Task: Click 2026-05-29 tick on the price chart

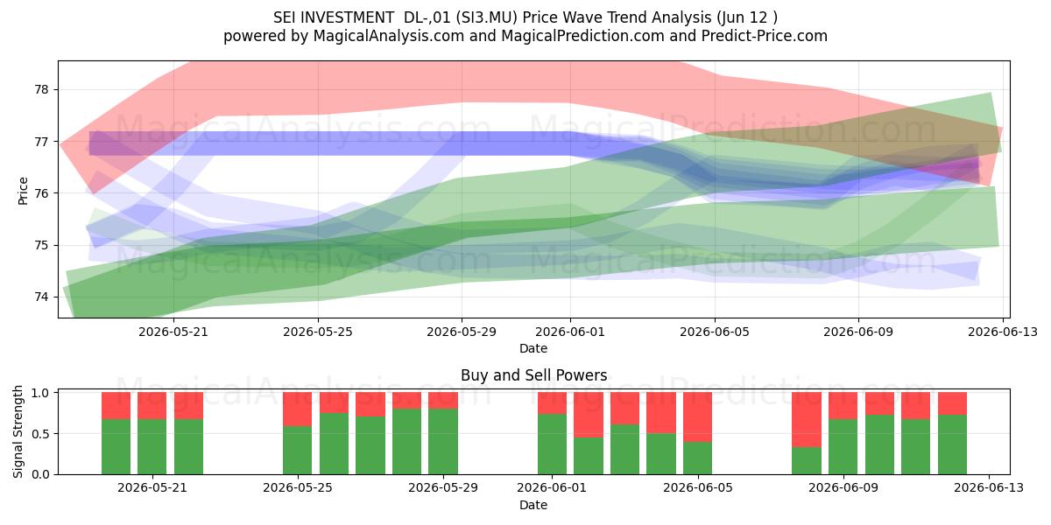Action: (462, 332)
